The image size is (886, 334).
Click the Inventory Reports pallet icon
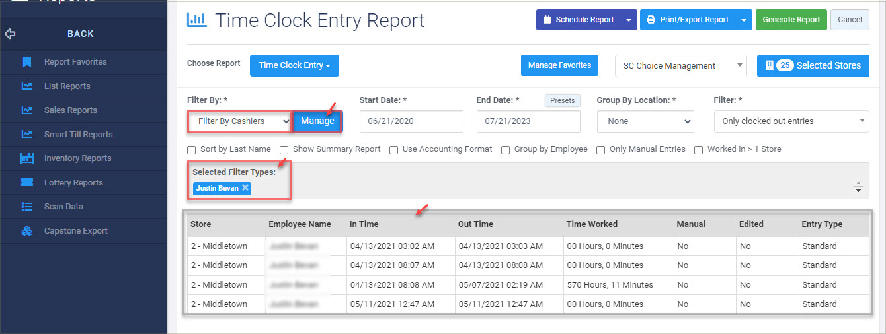[27, 158]
